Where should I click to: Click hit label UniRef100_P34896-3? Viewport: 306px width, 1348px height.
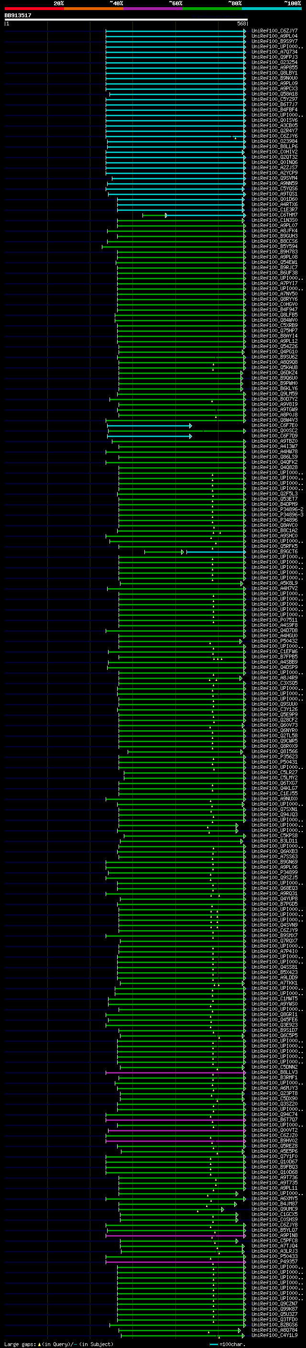(x=277, y=515)
